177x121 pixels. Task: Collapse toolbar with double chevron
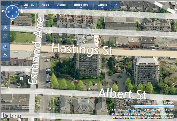[x=116, y=5]
